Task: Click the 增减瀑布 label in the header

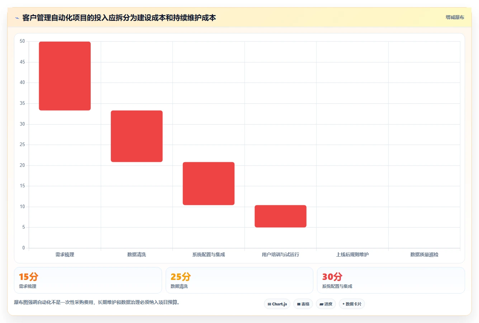Action: click(x=455, y=17)
